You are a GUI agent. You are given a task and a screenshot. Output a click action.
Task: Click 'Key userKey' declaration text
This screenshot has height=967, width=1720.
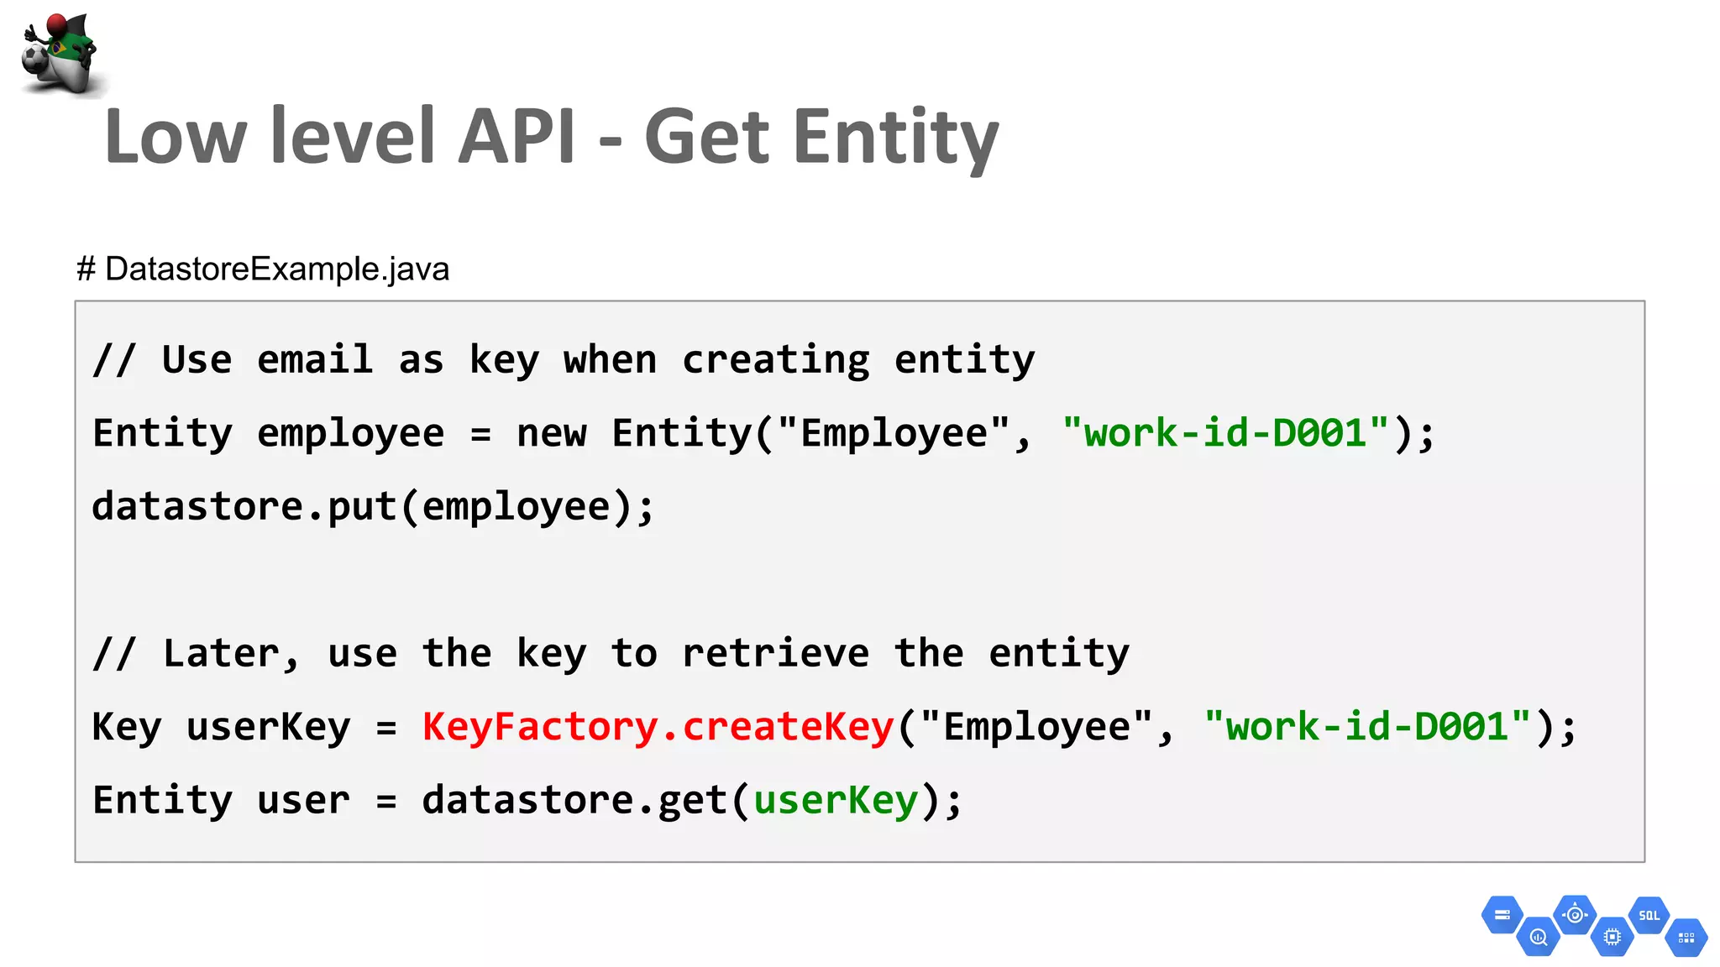[x=222, y=728]
